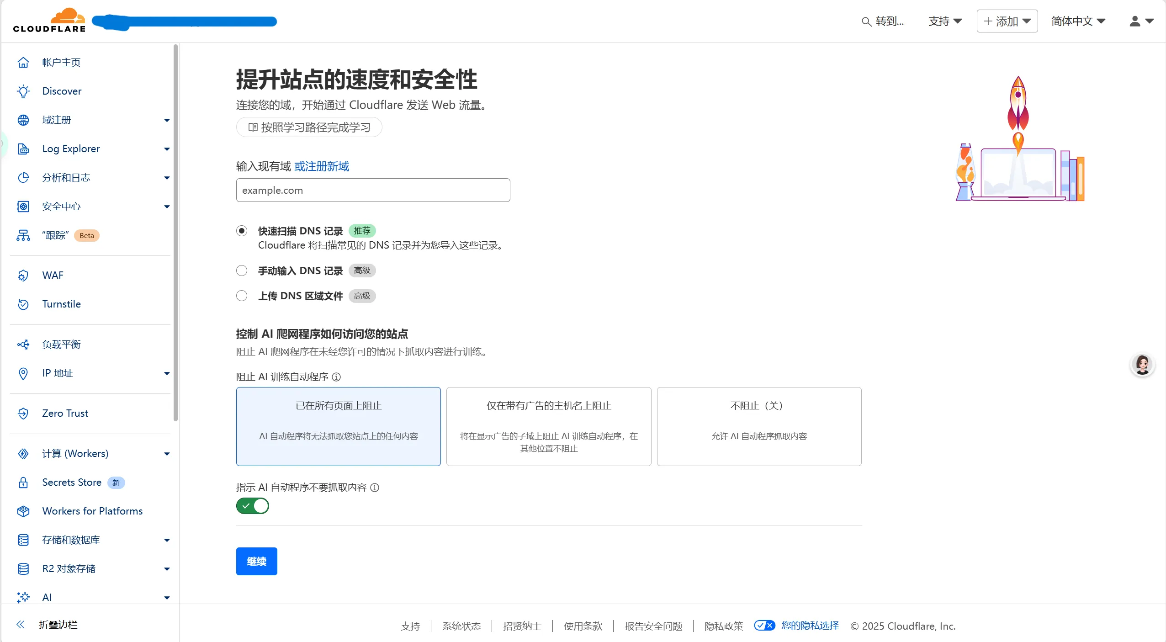Image resolution: width=1166 pixels, height=642 pixels.
Task: Click the Secrets Store lock icon
Action: [x=23, y=483]
